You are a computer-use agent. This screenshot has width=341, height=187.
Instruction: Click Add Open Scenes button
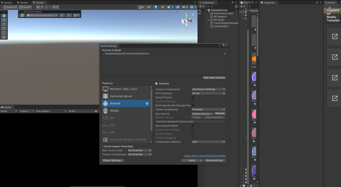[214, 78]
